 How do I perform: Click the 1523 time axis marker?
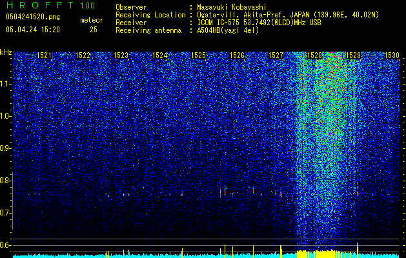click(121, 55)
